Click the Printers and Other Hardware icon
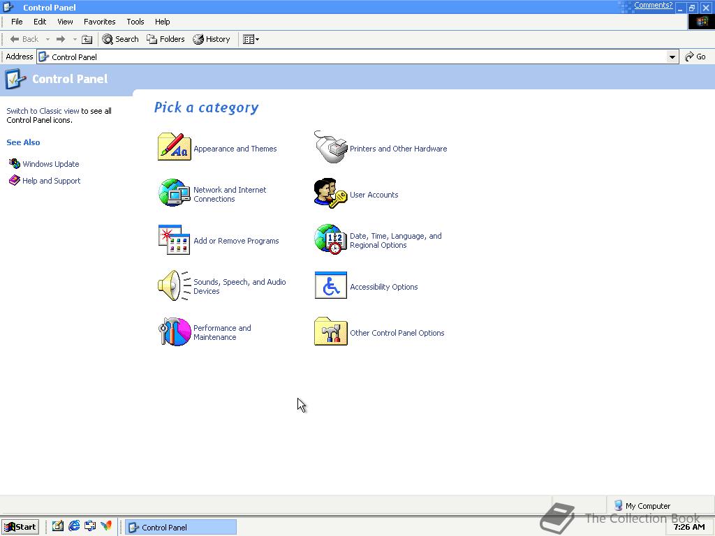The width and height of the screenshot is (715, 536). tap(330, 147)
